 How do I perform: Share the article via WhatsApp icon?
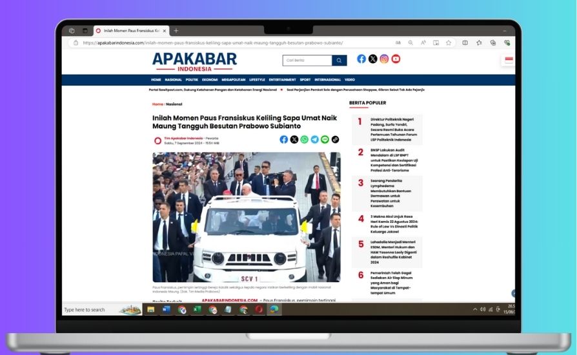305,139
